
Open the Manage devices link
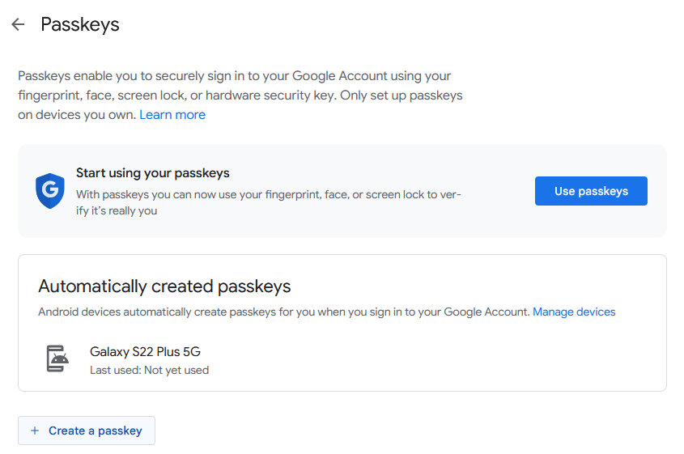pos(574,312)
